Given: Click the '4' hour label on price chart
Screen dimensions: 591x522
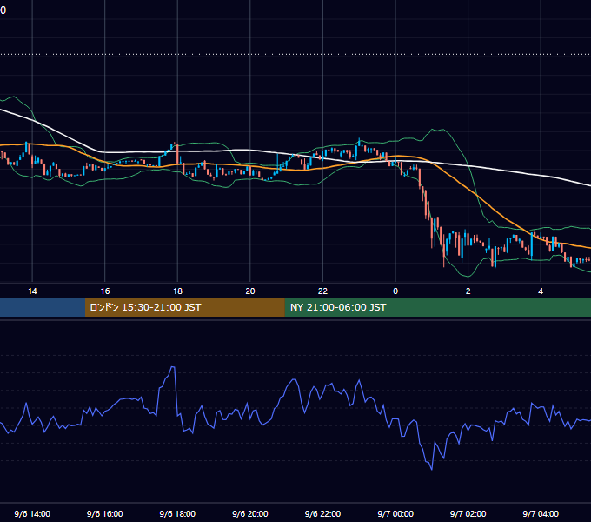Looking at the screenshot, I should click(x=541, y=291).
